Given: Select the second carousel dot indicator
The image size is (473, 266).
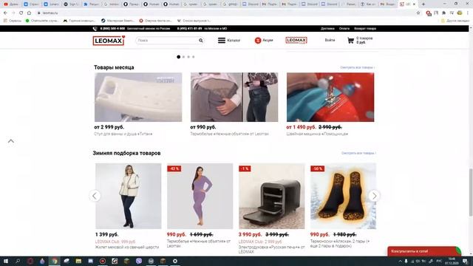Looking at the screenshot, I should click(x=183, y=57).
